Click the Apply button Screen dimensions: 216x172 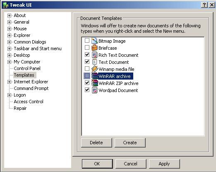[x=164, y=164]
